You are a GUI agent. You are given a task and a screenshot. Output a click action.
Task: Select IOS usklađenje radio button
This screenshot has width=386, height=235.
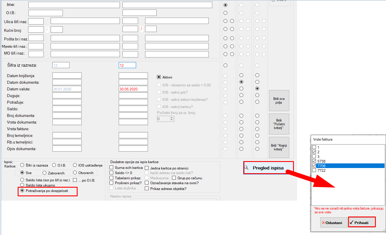75,165
